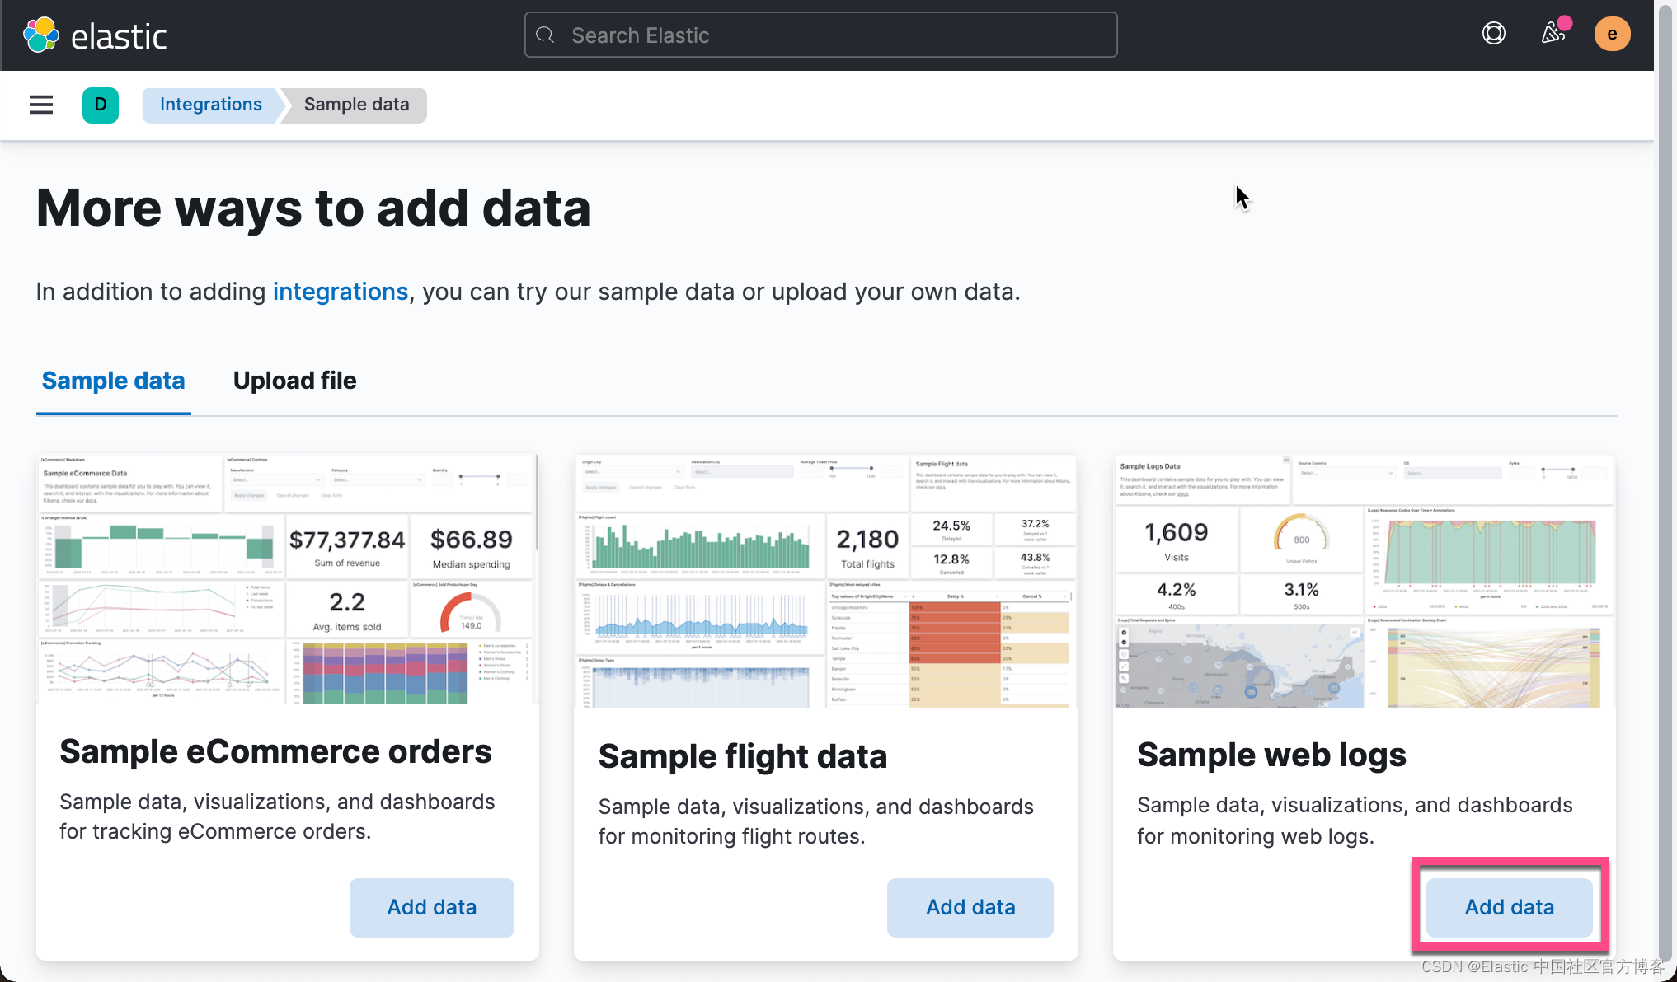Open the help menu

1493,34
